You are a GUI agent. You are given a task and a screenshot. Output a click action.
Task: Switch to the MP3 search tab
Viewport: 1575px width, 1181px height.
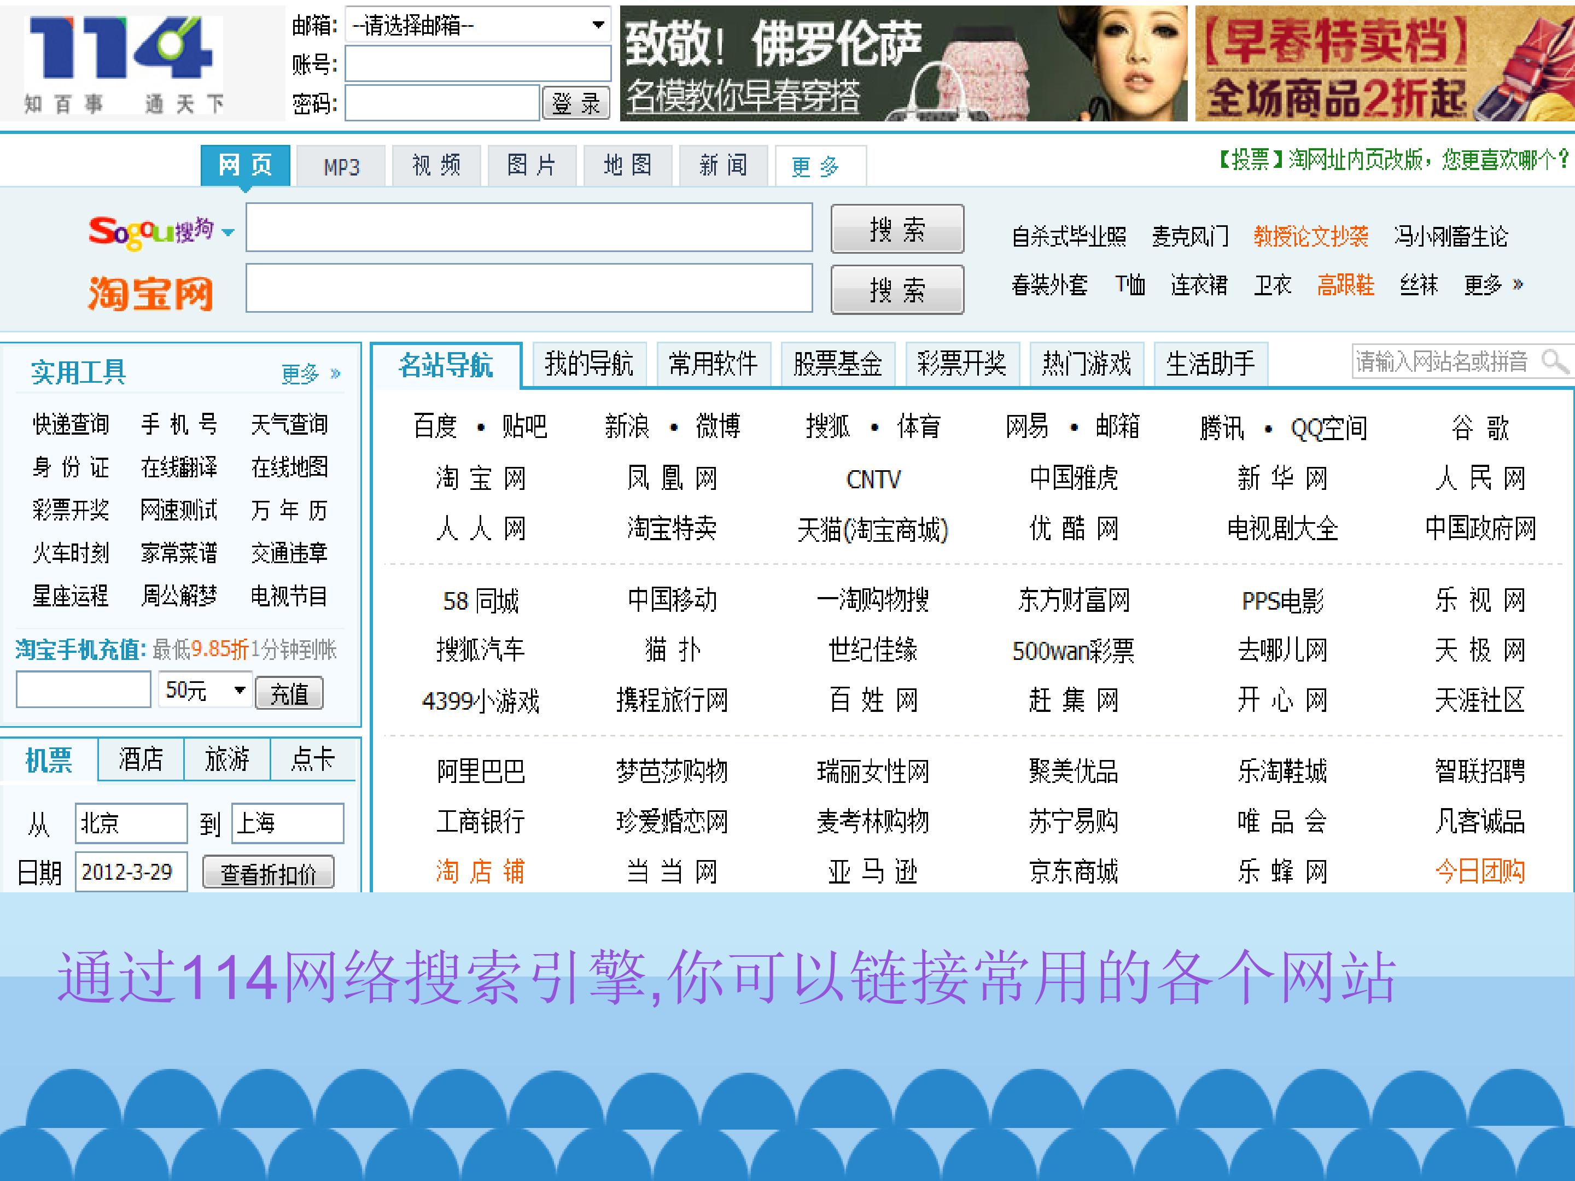tap(341, 166)
